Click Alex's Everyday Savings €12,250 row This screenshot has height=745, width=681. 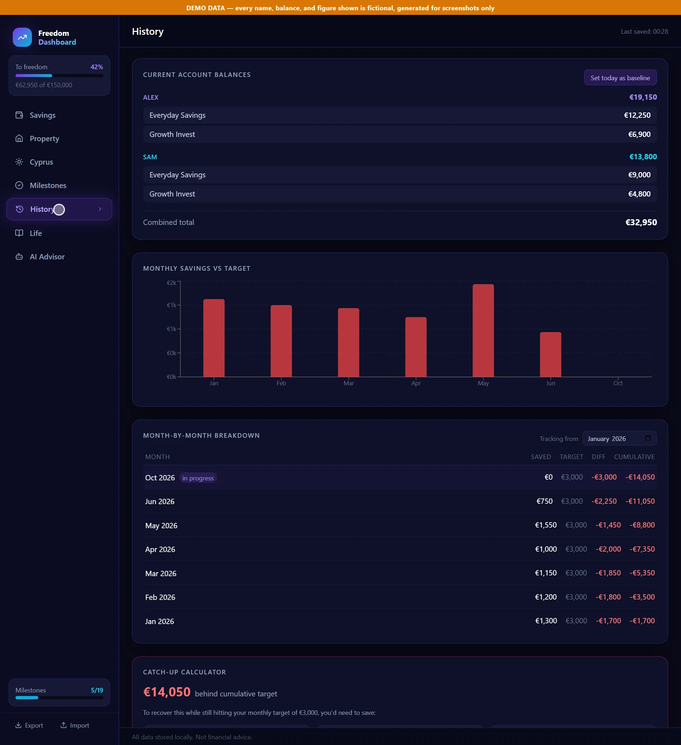tap(400, 115)
